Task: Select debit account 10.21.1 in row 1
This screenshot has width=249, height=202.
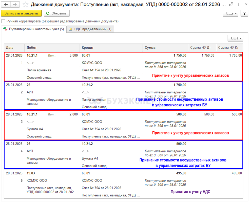Action: click(32, 55)
